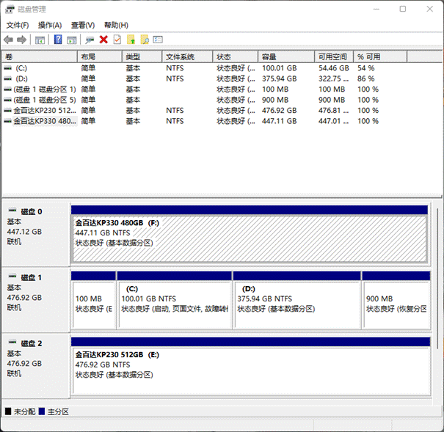Open the 查看(V) menu

(x=83, y=25)
